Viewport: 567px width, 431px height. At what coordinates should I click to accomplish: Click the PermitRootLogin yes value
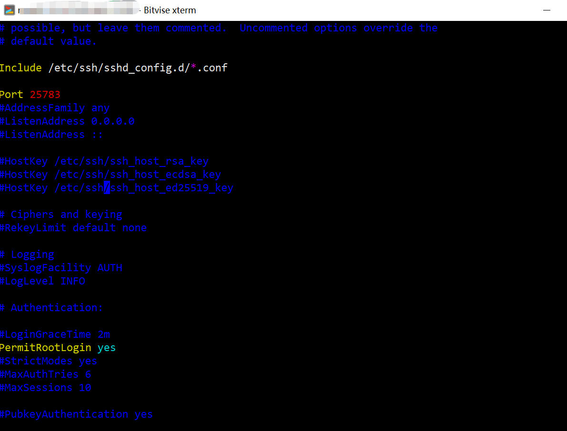(x=106, y=348)
